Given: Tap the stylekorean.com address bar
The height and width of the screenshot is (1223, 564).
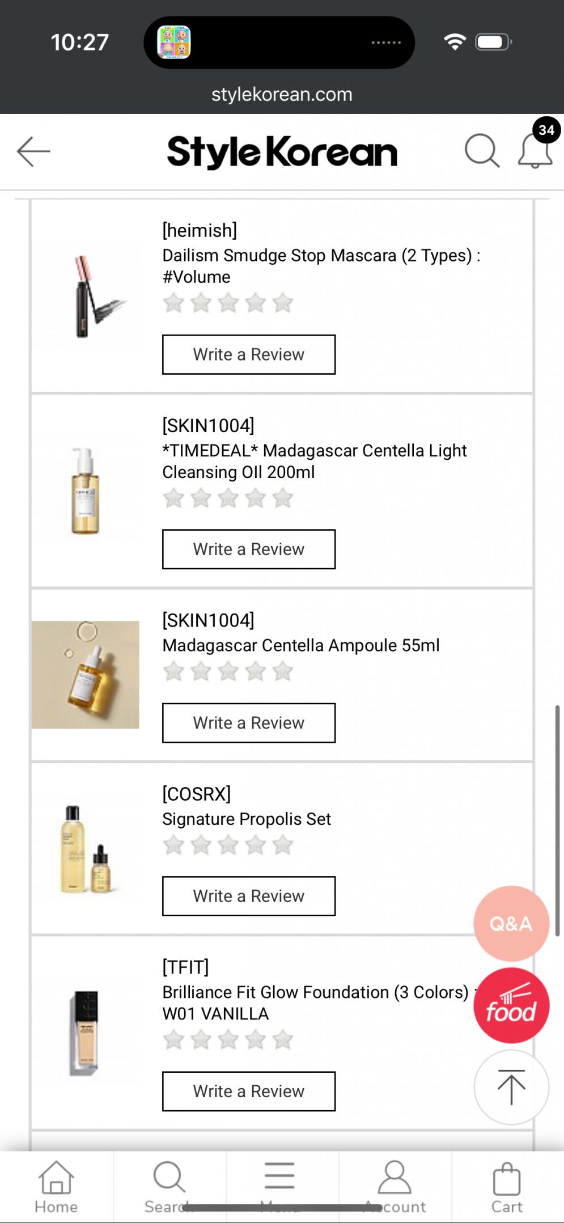Looking at the screenshot, I should pyautogui.click(x=282, y=94).
